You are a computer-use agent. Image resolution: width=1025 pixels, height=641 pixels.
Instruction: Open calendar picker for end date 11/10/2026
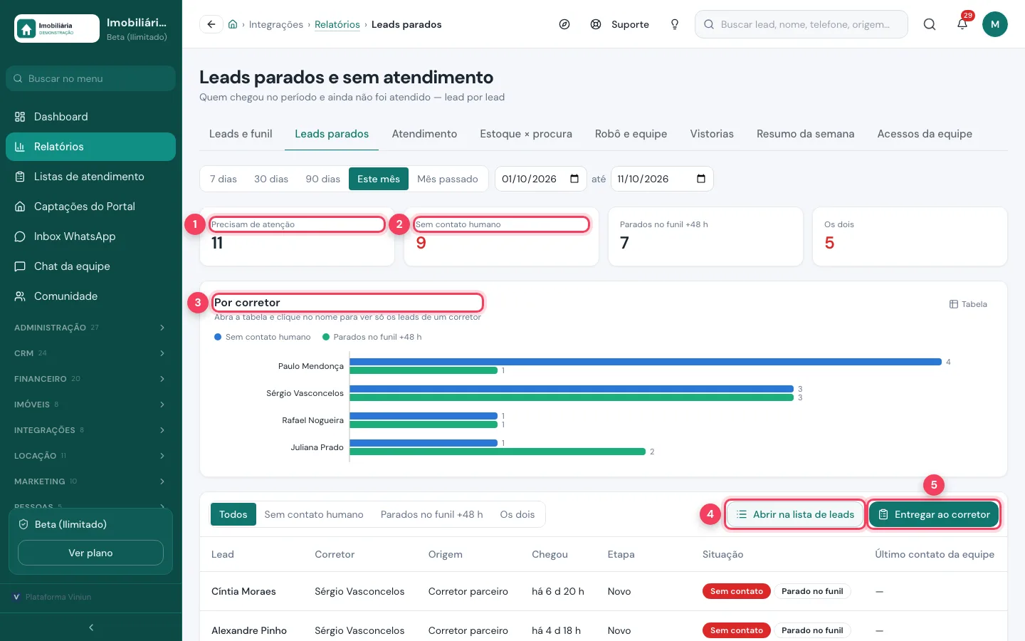701,179
